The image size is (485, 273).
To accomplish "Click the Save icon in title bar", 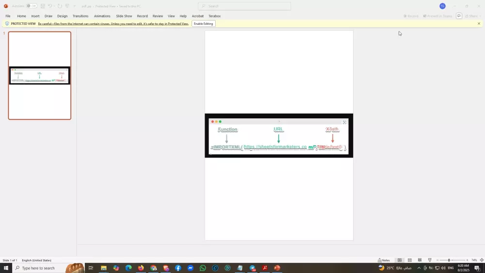I will 43,6.
